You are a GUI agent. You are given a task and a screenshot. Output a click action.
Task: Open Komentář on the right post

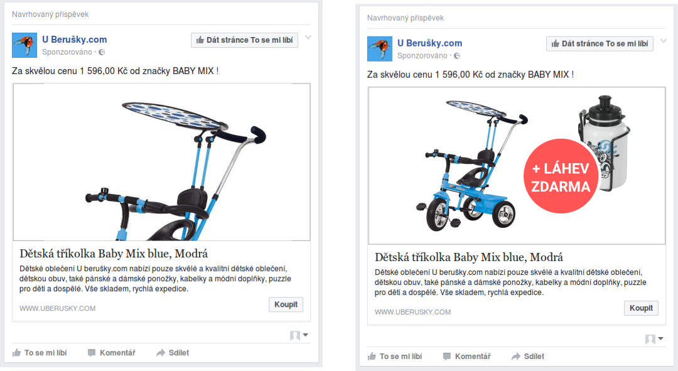(x=467, y=357)
